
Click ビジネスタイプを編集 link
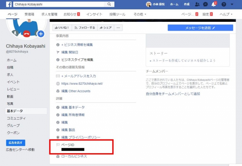(77, 60)
